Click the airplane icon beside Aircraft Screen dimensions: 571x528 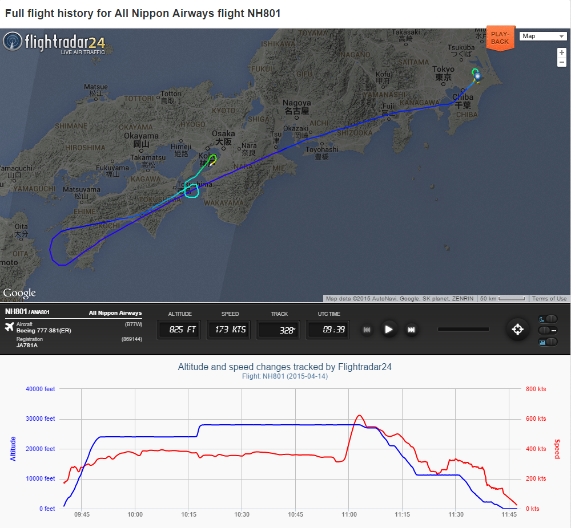pos(10,327)
